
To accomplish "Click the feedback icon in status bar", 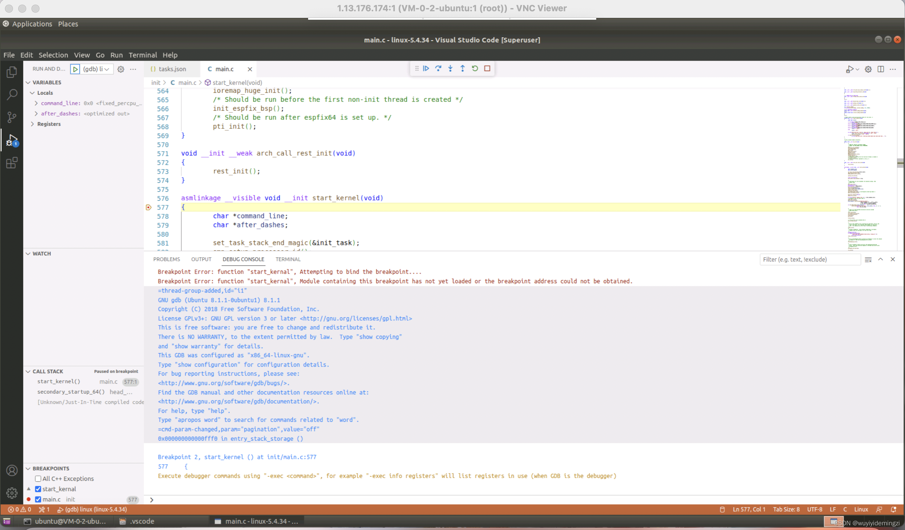I will [x=879, y=509].
